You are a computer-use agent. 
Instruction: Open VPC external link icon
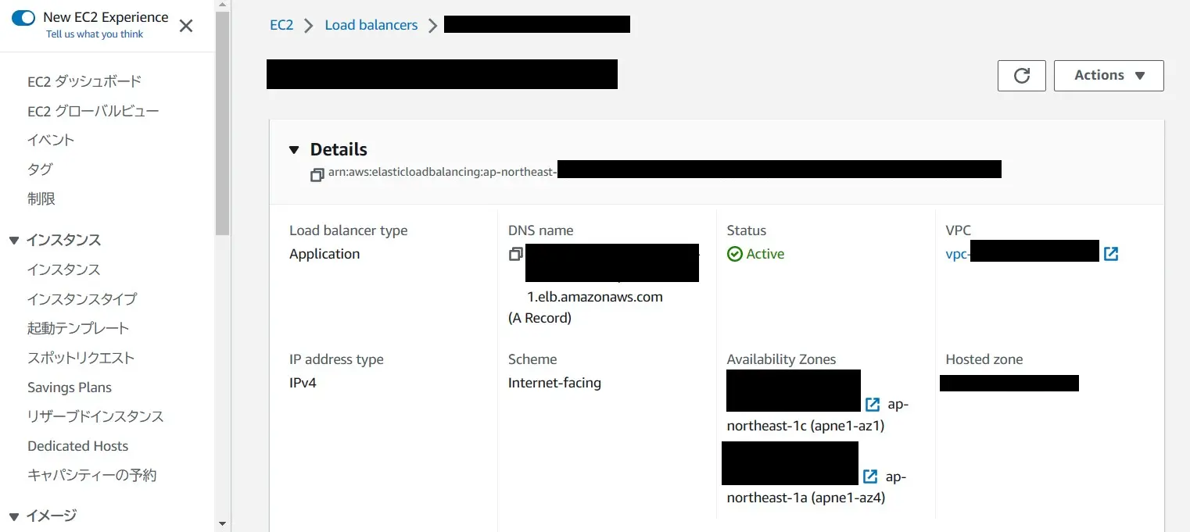coord(1110,254)
